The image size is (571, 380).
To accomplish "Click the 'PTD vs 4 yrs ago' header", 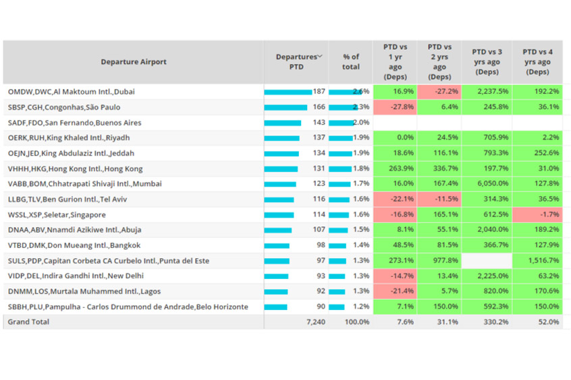I will (537, 62).
